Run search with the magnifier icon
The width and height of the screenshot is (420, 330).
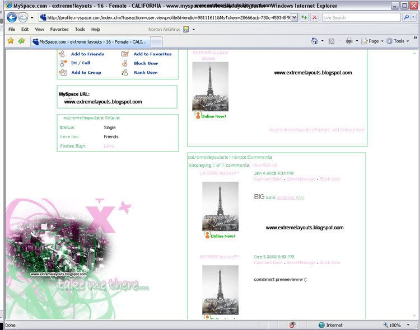pos(407,18)
